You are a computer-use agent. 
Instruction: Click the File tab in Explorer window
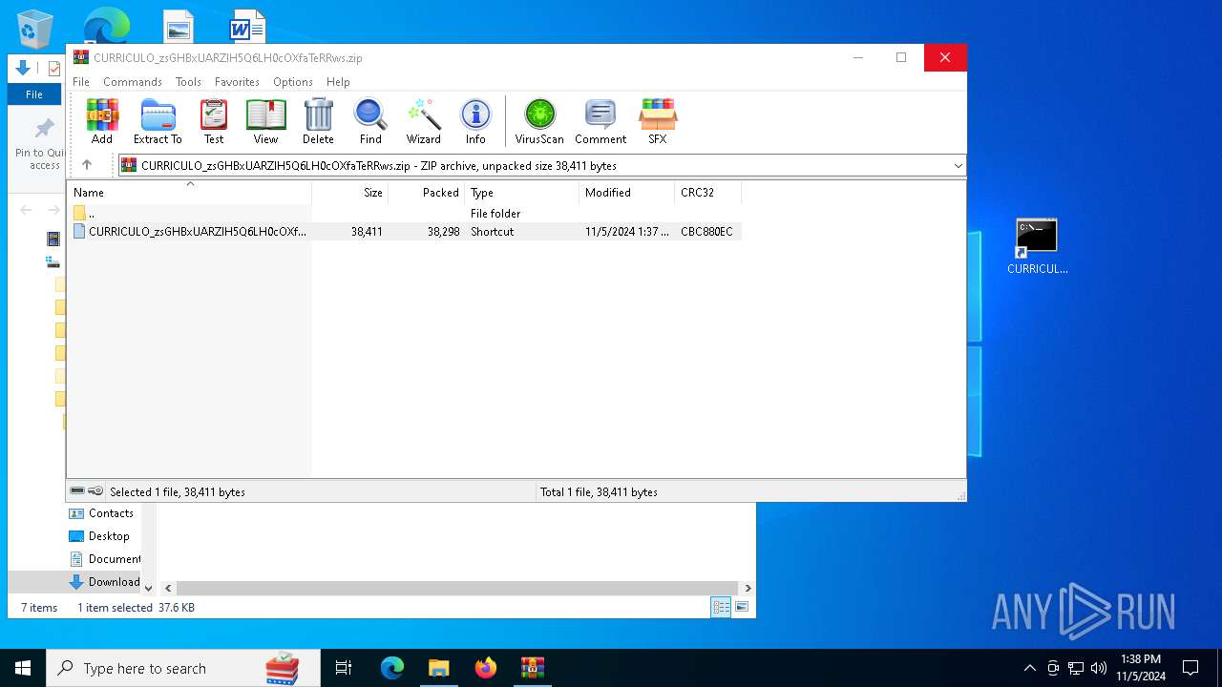pyautogui.click(x=34, y=94)
